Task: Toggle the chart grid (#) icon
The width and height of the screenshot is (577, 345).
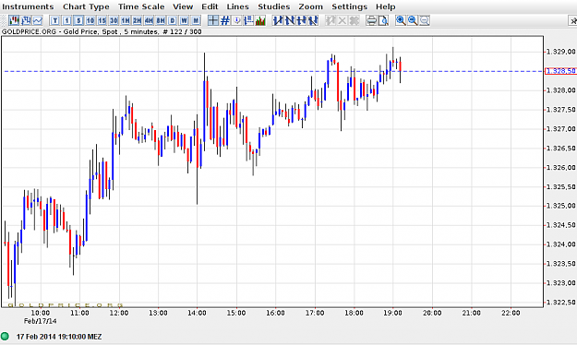Action: click(225, 20)
